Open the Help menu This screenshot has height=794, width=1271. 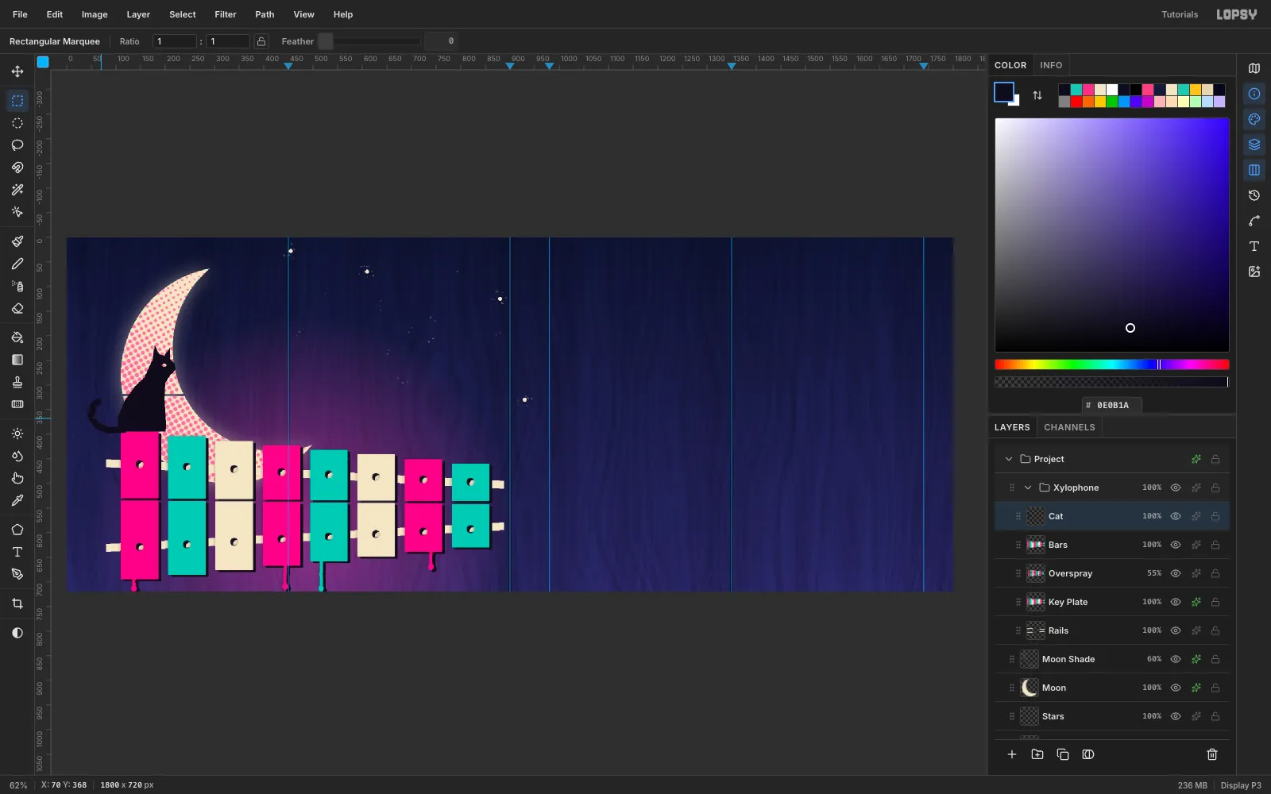(x=343, y=14)
